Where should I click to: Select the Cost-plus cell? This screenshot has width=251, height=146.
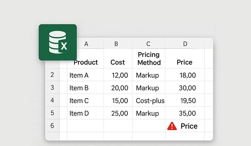pos(149,100)
